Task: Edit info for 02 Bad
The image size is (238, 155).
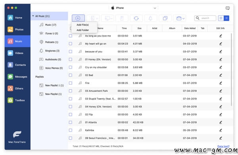Action: coord(221,75)
